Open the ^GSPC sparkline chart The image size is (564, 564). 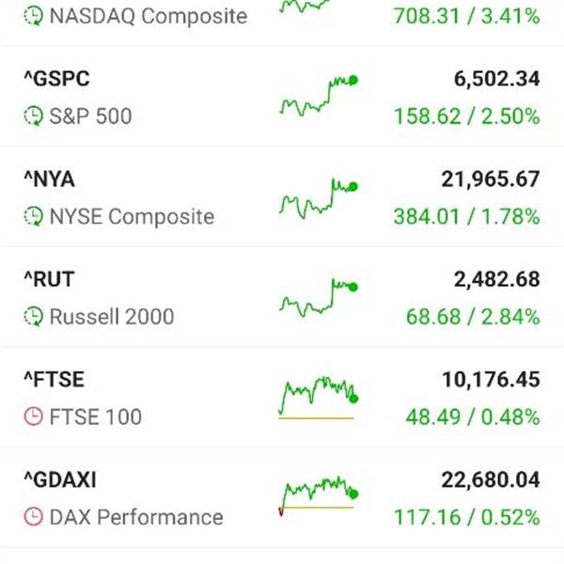318,97
